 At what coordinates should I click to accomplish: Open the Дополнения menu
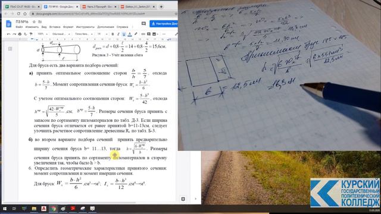point(105,27)
